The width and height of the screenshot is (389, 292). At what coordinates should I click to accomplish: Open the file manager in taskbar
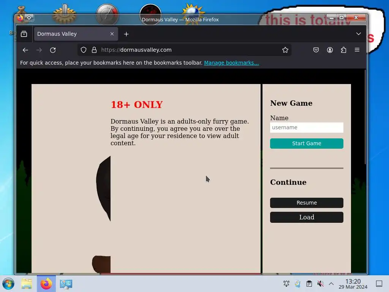point(27,284)
